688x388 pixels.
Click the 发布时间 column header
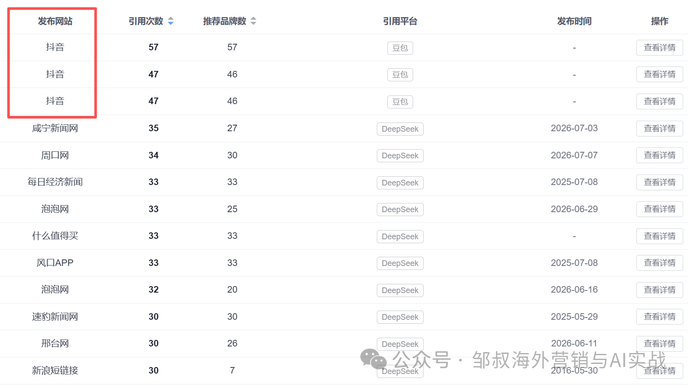tap(574, 21)
